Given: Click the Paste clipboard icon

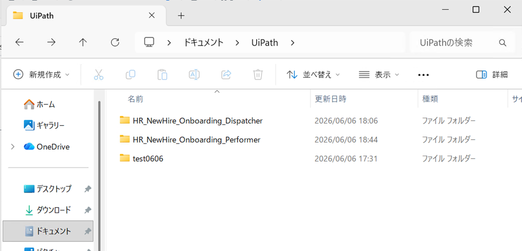Looking at the screenshot, I should point(162,75).
